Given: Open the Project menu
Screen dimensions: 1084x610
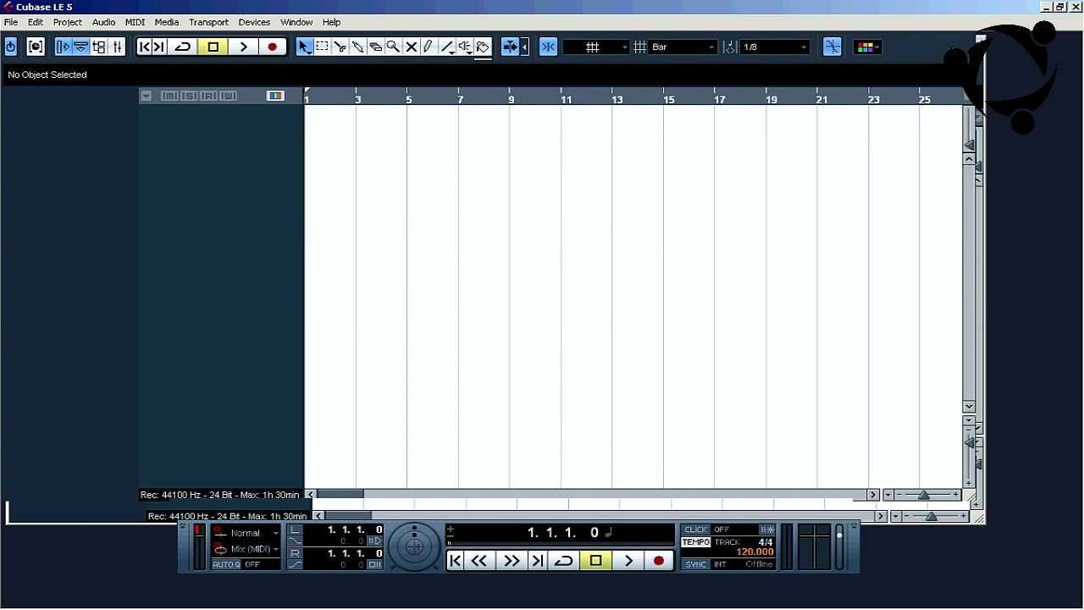Looking at the screenshot, I should 68,22.
